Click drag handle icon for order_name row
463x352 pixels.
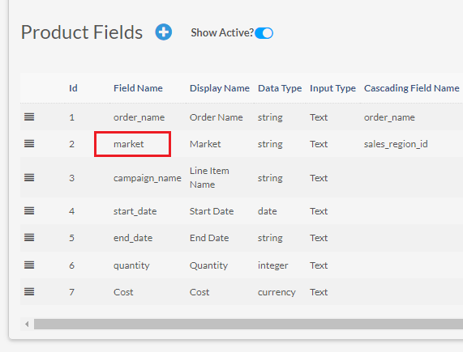(x=29, y=117)
